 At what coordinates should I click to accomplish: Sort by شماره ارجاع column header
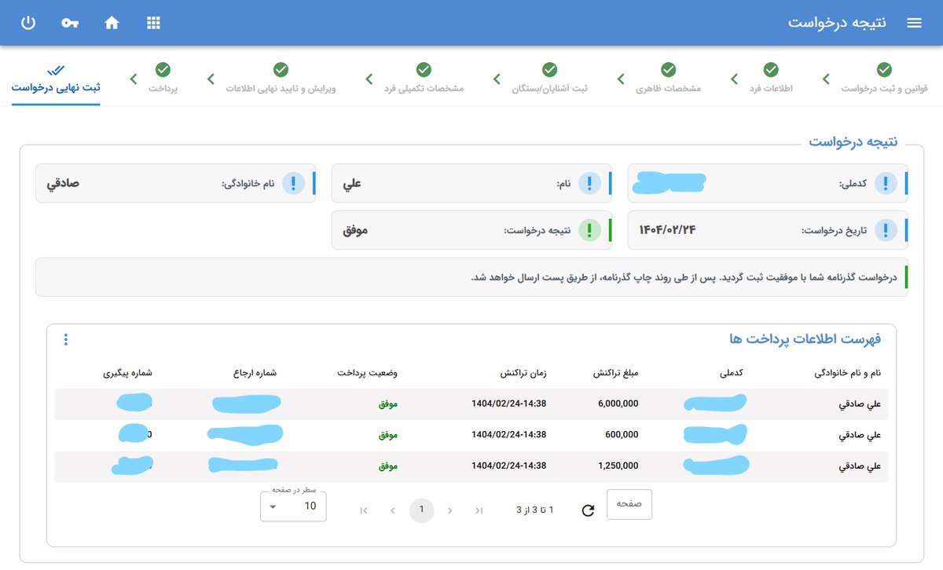255,373
